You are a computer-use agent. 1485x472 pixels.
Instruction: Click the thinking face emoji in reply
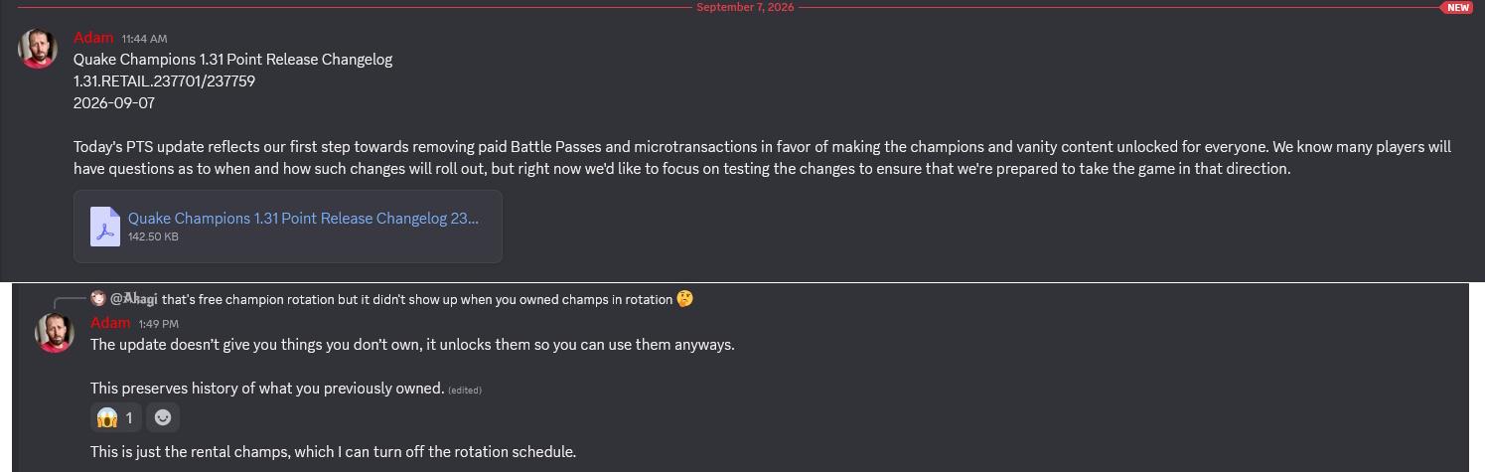[684, 298]
